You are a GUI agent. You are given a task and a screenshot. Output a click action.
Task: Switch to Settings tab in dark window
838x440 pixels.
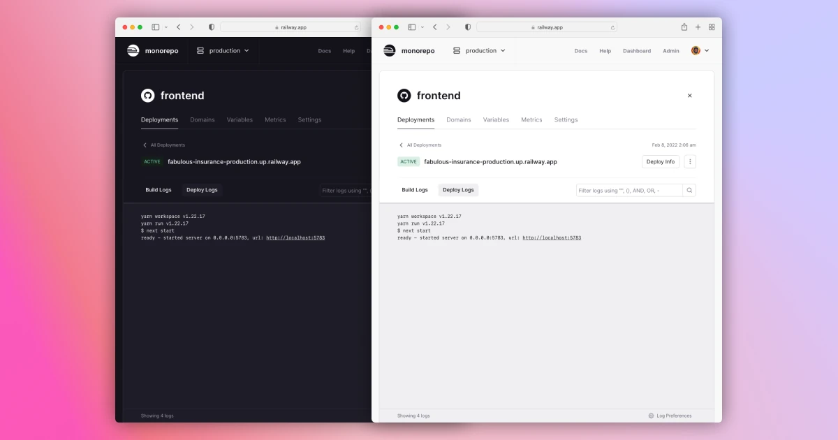[309, 119]
